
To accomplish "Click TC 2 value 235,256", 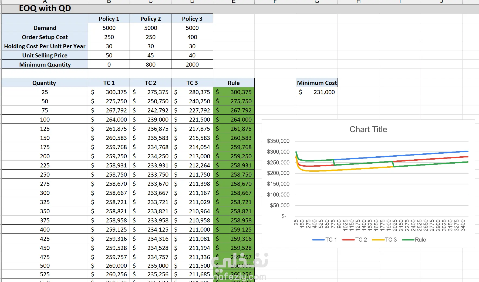I will point(150,274).
